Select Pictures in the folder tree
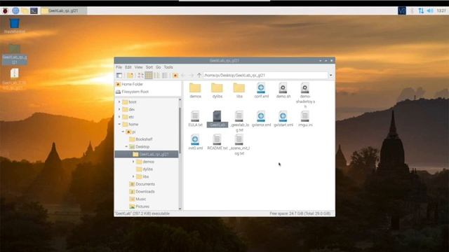449x252 pixels. 139,206
